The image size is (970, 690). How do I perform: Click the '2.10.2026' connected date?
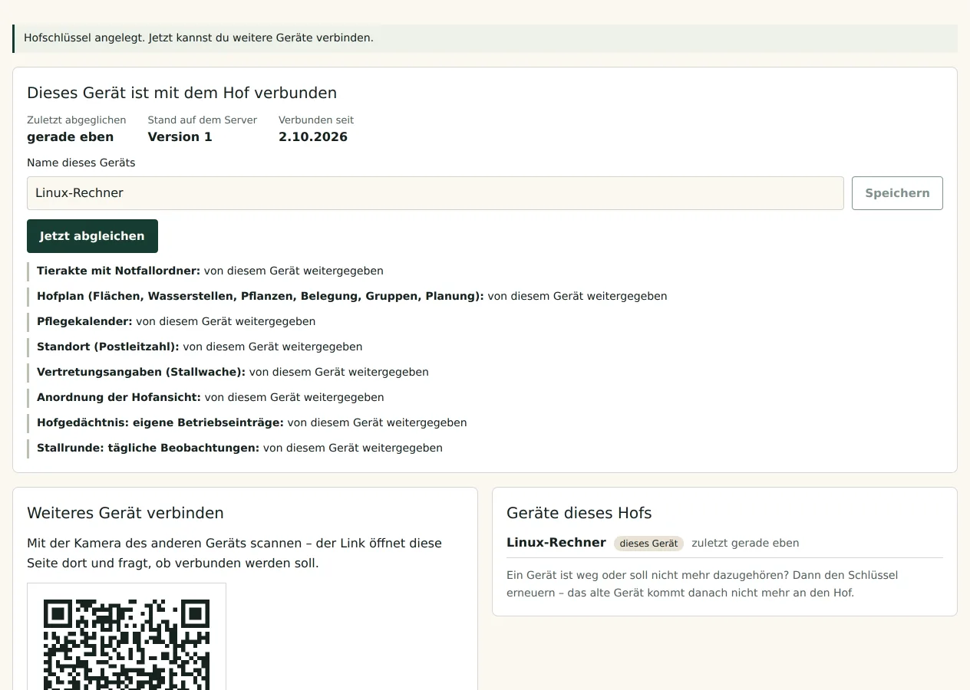(x=313, y=137)
